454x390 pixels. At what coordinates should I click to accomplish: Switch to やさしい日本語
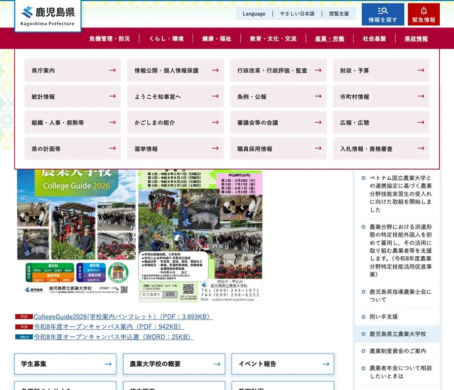297,14
